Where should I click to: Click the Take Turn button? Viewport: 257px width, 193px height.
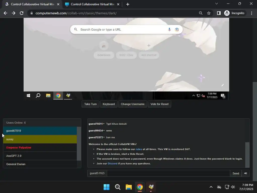click(x=90, y=104)
